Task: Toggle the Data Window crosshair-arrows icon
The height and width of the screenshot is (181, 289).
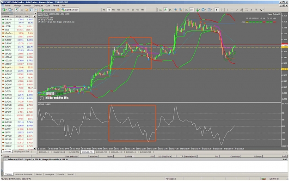Action: tap(22, 10)
